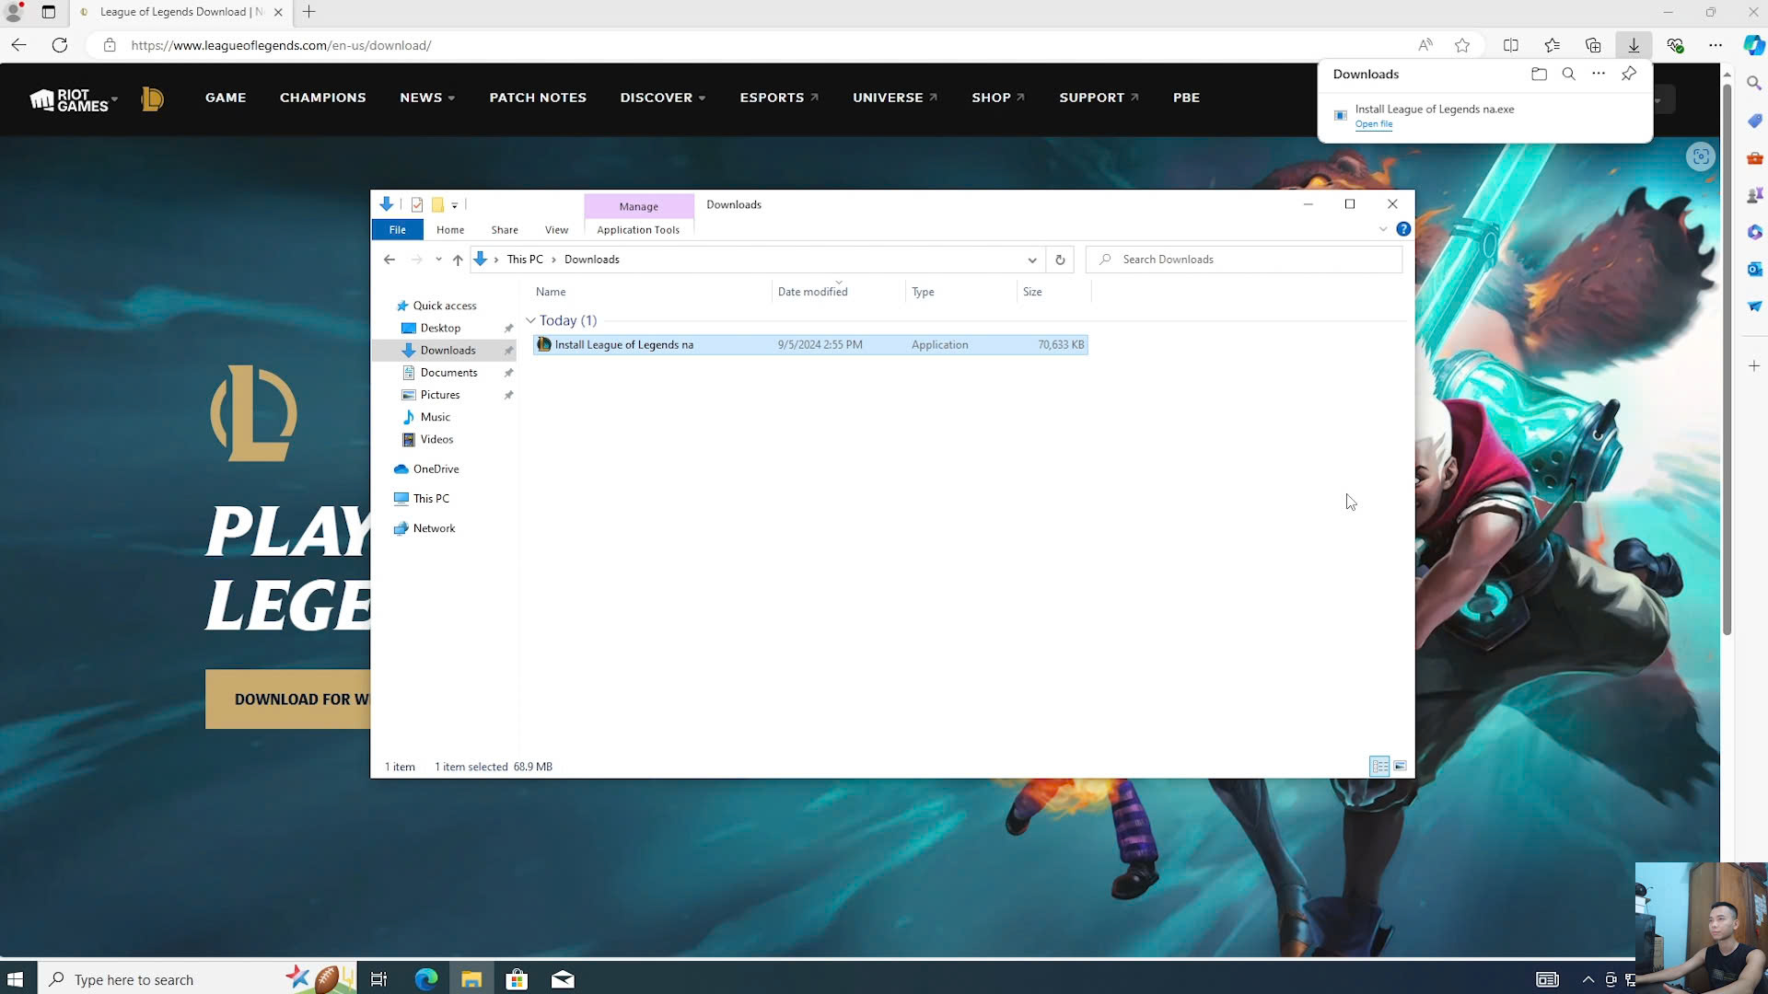Open the File ribbon menu

(x=397, y=230)
